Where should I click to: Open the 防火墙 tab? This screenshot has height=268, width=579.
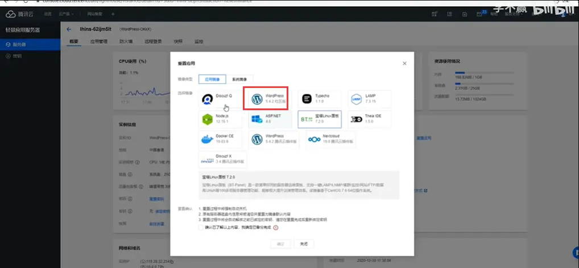(x=126, y=41)
